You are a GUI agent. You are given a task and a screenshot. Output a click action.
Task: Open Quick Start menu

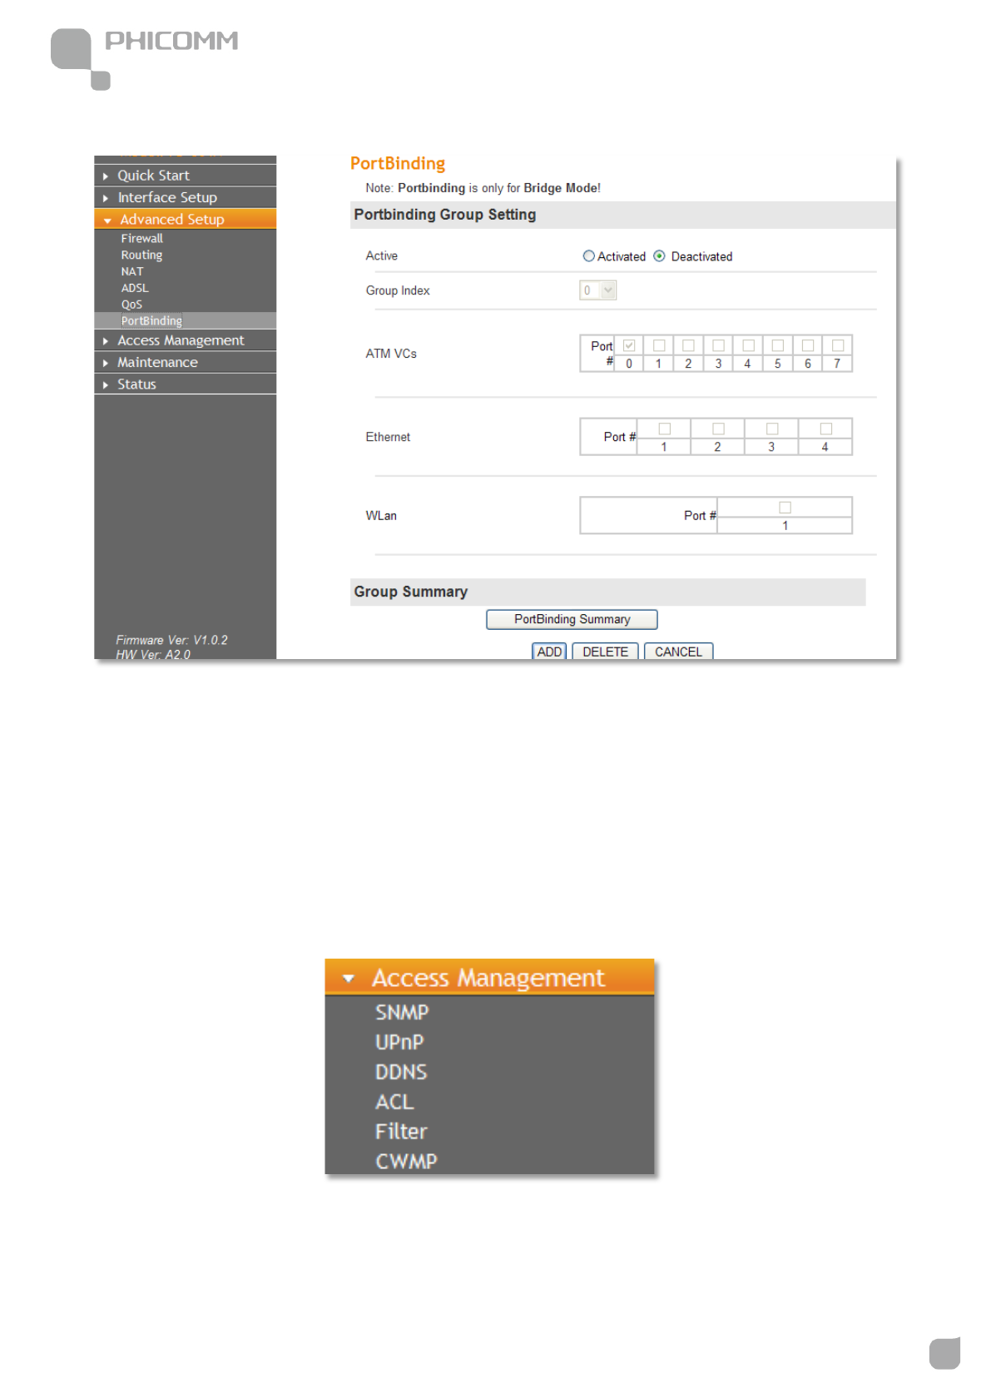coord(154,176)
